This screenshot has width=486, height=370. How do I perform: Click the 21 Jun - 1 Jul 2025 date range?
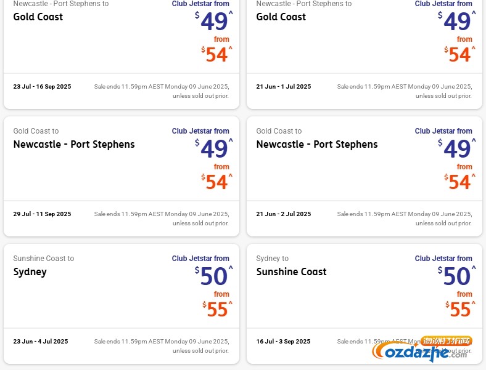coord(284,87)
